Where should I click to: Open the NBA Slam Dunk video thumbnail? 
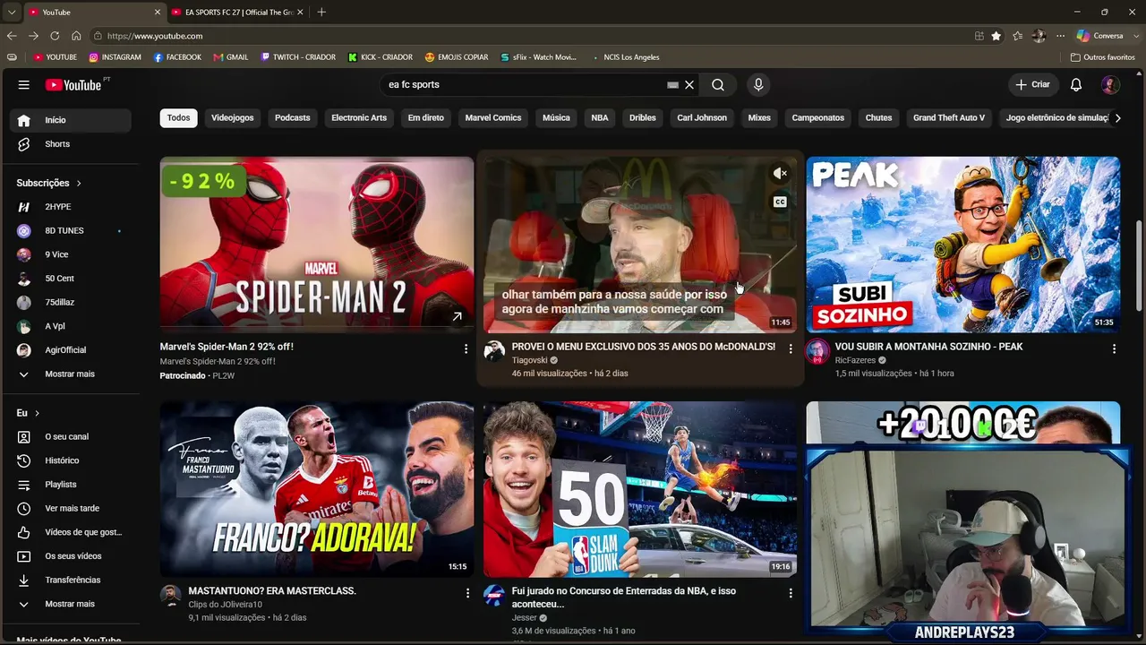point(640,489)
